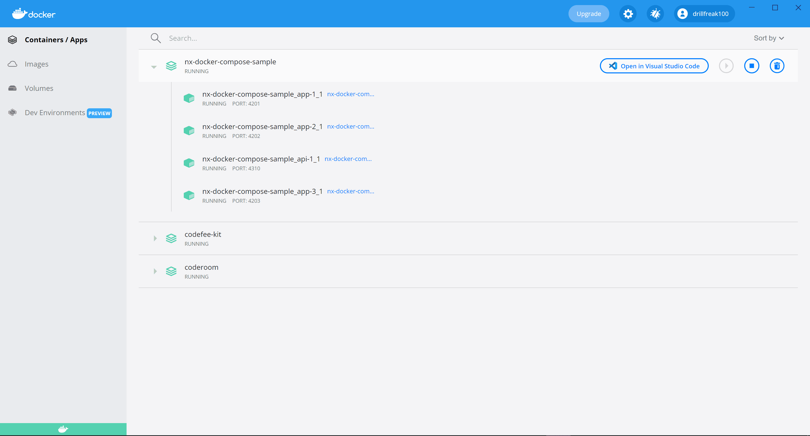Minimize the Docker Desktop window

pos(752,8)
